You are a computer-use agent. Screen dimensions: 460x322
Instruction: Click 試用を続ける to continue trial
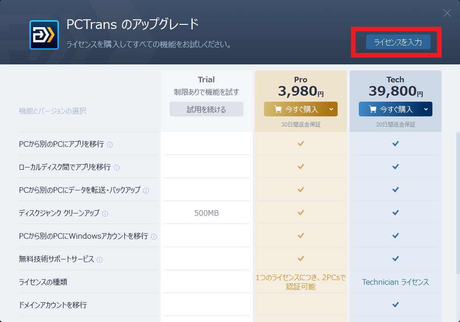click(206, 109)
